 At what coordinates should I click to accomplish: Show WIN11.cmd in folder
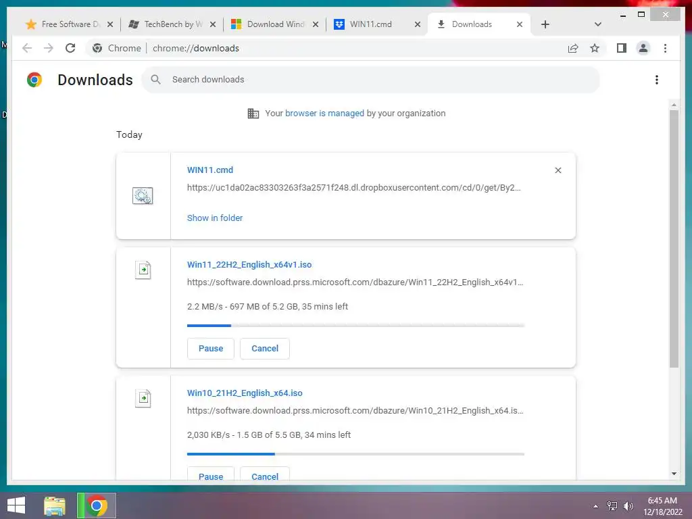pos(215,218)
